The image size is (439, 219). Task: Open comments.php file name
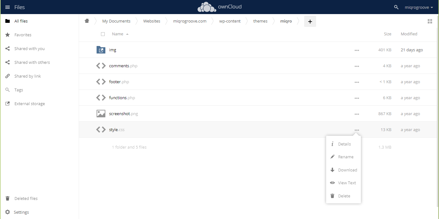tap(123, 66)
